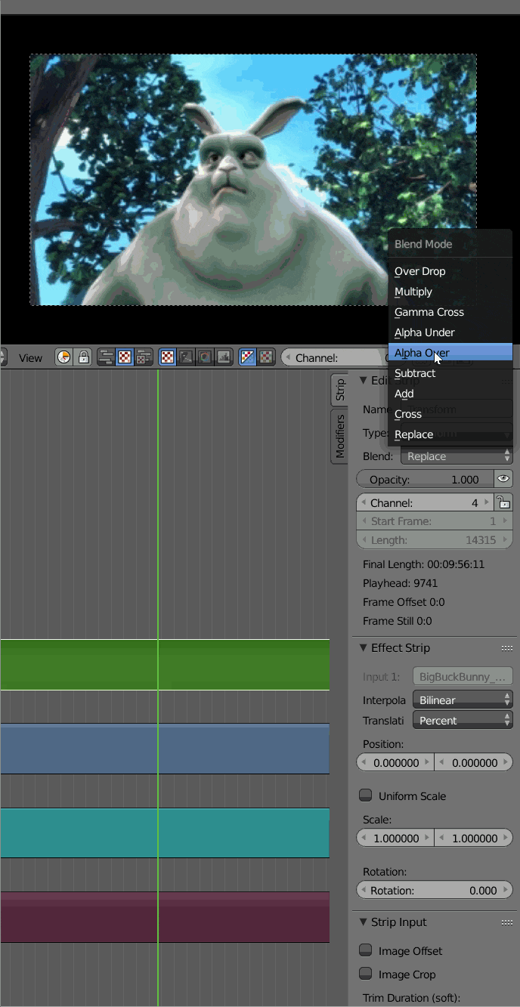Select the green strip in the sequencer
Viewport: 520px width, 1007px height.
pyautogui.click(x=165, y=665)
